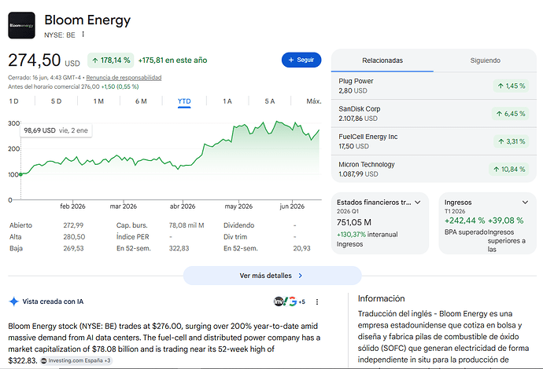Viewport: 543px width, 369px height.
Task: Select the 5 D time range tab
Action: [56, 101]
